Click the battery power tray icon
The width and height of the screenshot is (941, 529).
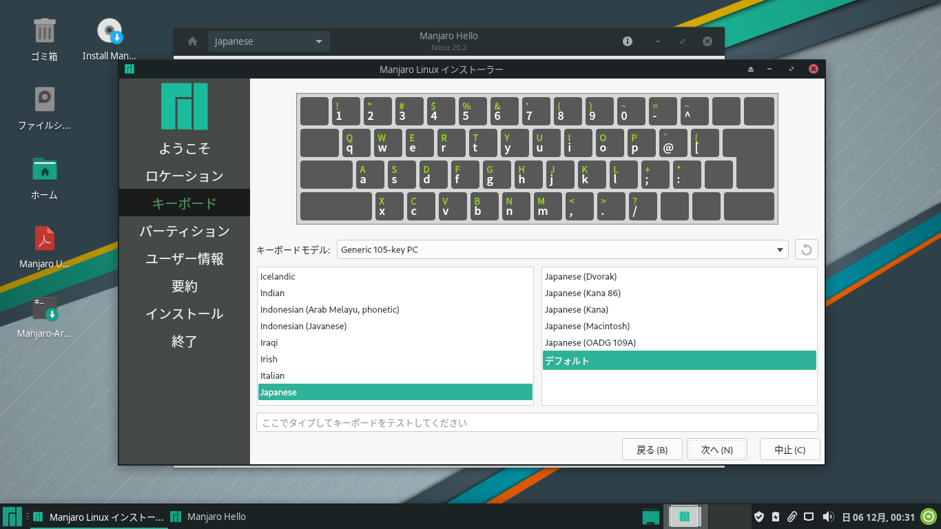(776, 517)
